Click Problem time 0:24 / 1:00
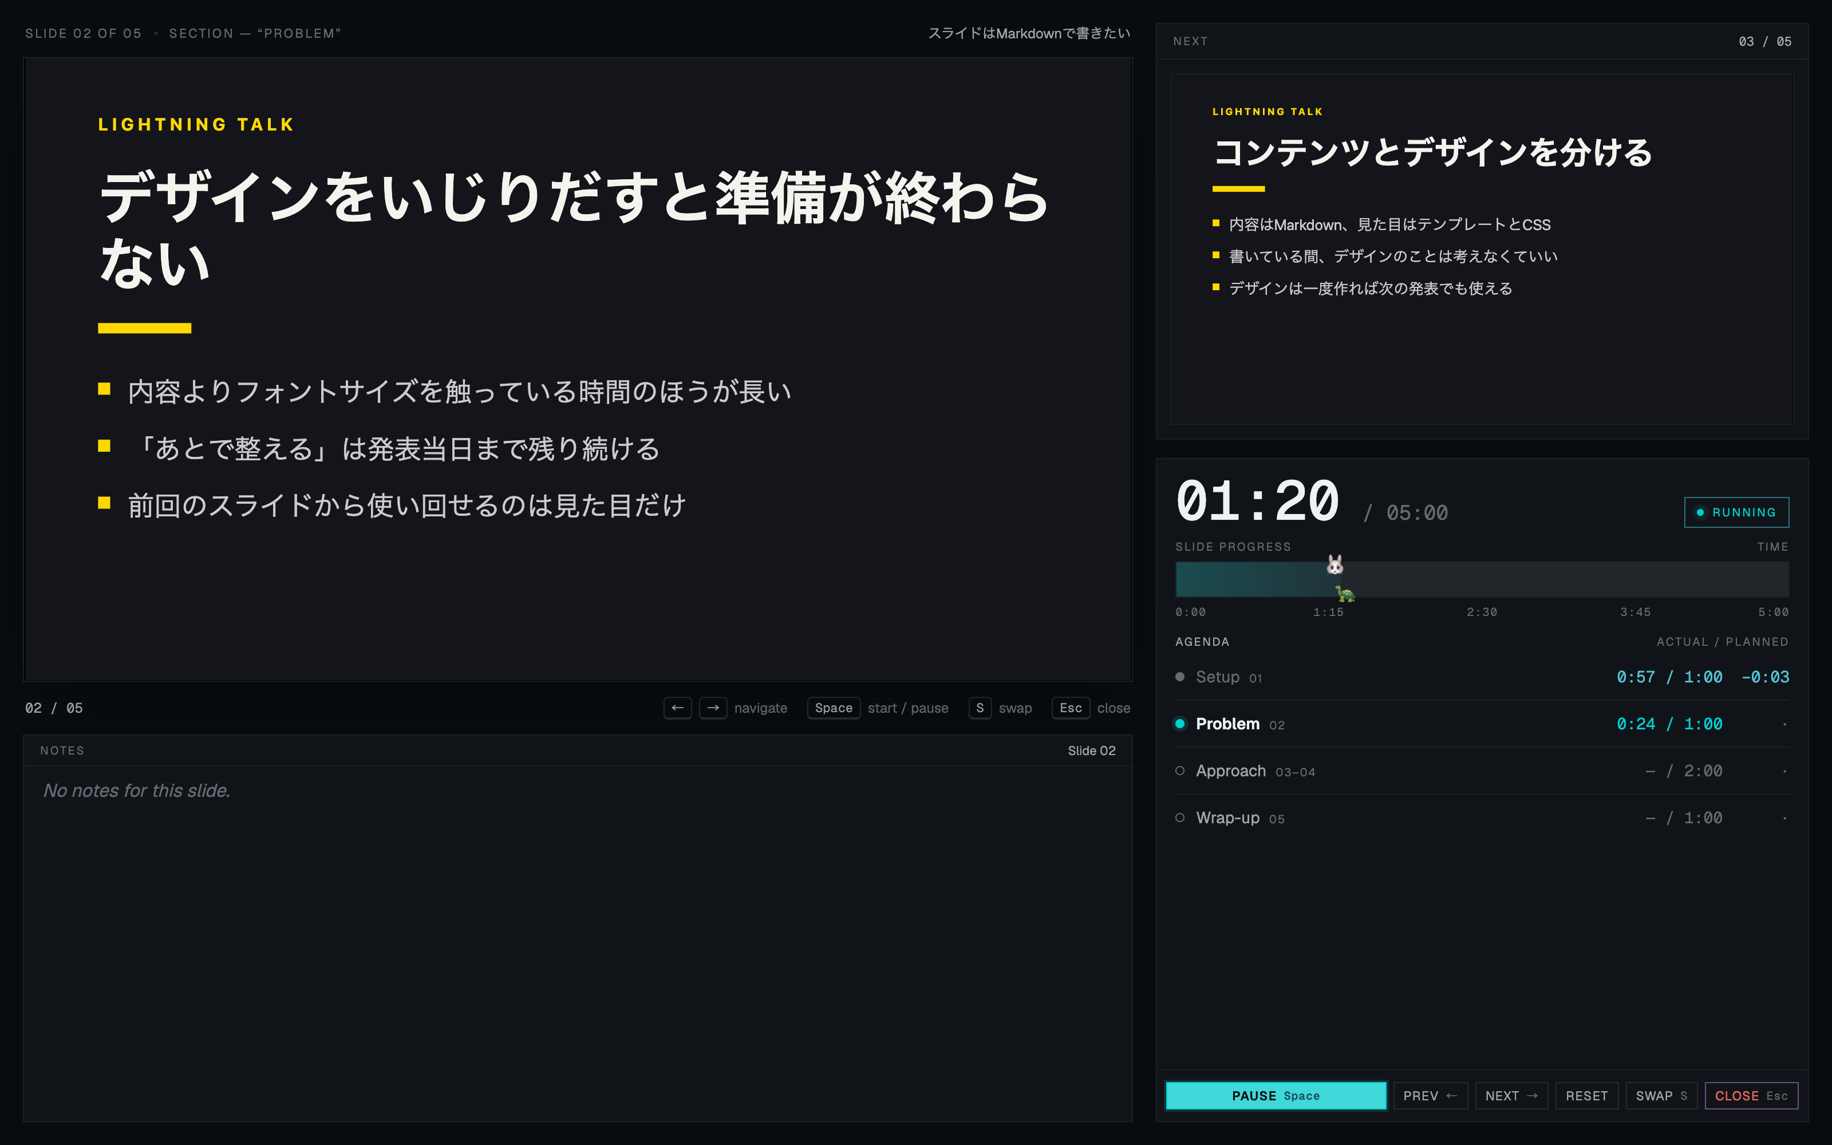Viewport: 1832px width, 1145px height. tap(1669, 724)
